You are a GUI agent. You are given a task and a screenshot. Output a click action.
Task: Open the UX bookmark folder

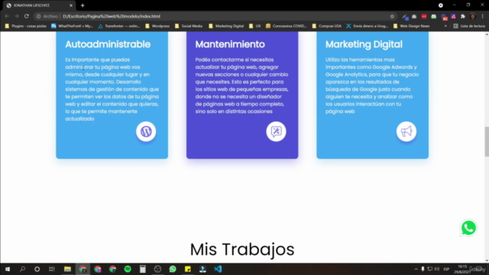(x=254, y=26)
